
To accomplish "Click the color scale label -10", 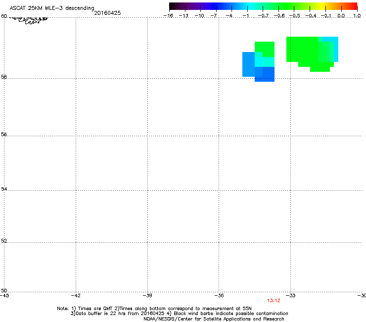I will coord(199,16).
